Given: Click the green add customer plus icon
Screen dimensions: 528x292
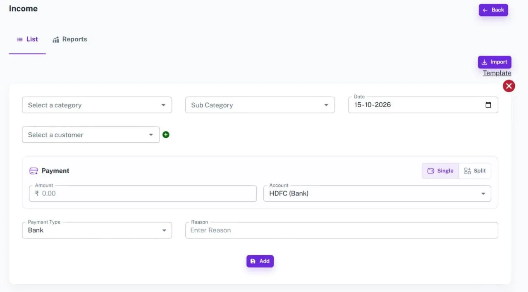Looking at the screenshot, I should click(166, 134).
